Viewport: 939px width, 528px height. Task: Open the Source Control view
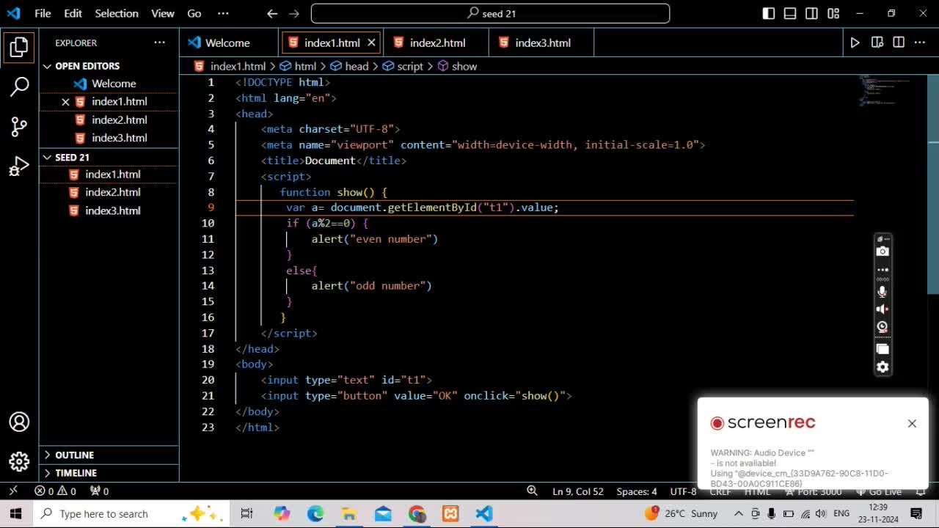point(20,127)
